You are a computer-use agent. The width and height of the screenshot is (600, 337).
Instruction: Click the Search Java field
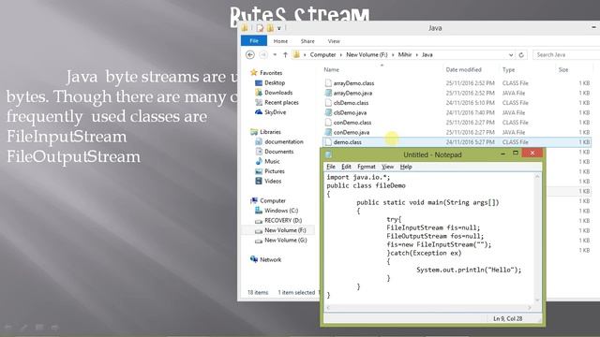(566, 55)
